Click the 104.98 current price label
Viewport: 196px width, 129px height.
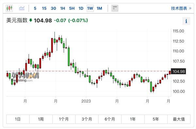[x=178, y=71]
